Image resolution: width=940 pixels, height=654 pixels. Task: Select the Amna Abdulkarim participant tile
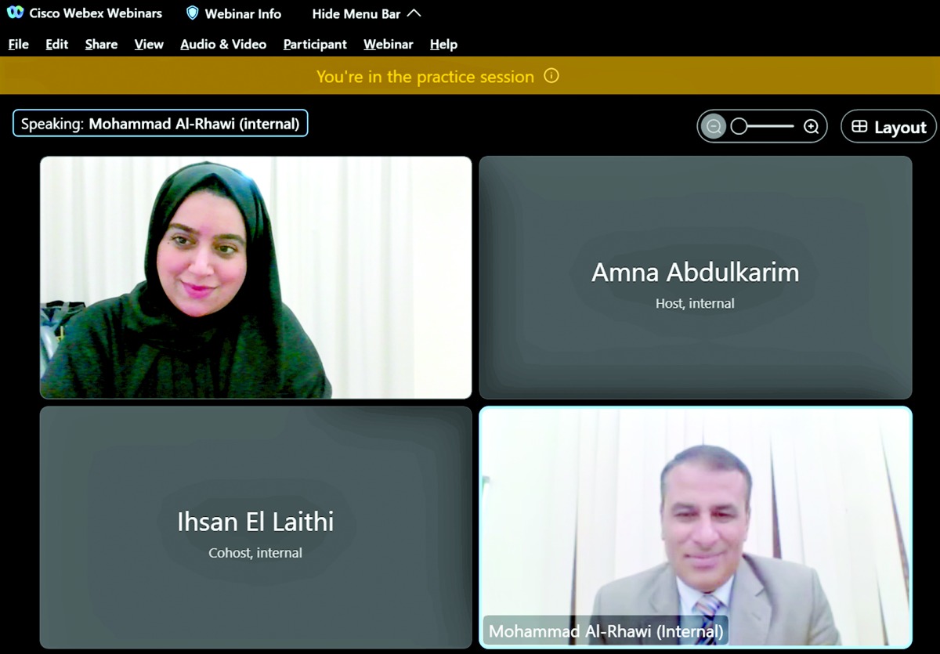click(695, 278)
